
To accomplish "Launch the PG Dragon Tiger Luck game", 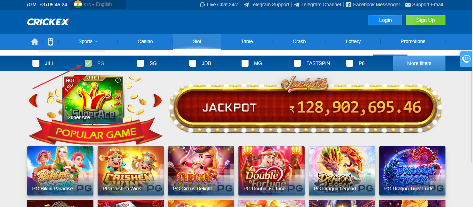I will click(412, 171).
